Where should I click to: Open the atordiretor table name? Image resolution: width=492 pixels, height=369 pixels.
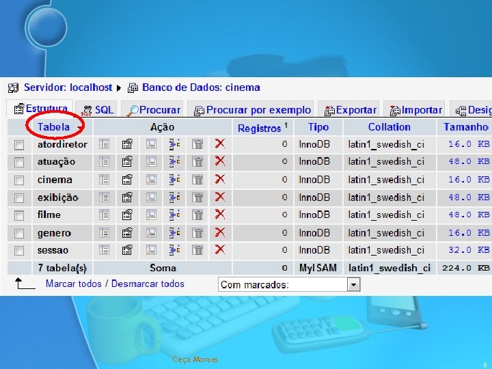tap(62, 144)
